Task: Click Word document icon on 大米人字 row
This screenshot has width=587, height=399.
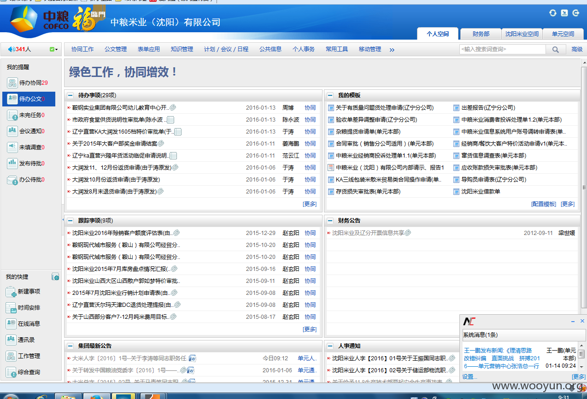Action: click(x=193, y=358)
